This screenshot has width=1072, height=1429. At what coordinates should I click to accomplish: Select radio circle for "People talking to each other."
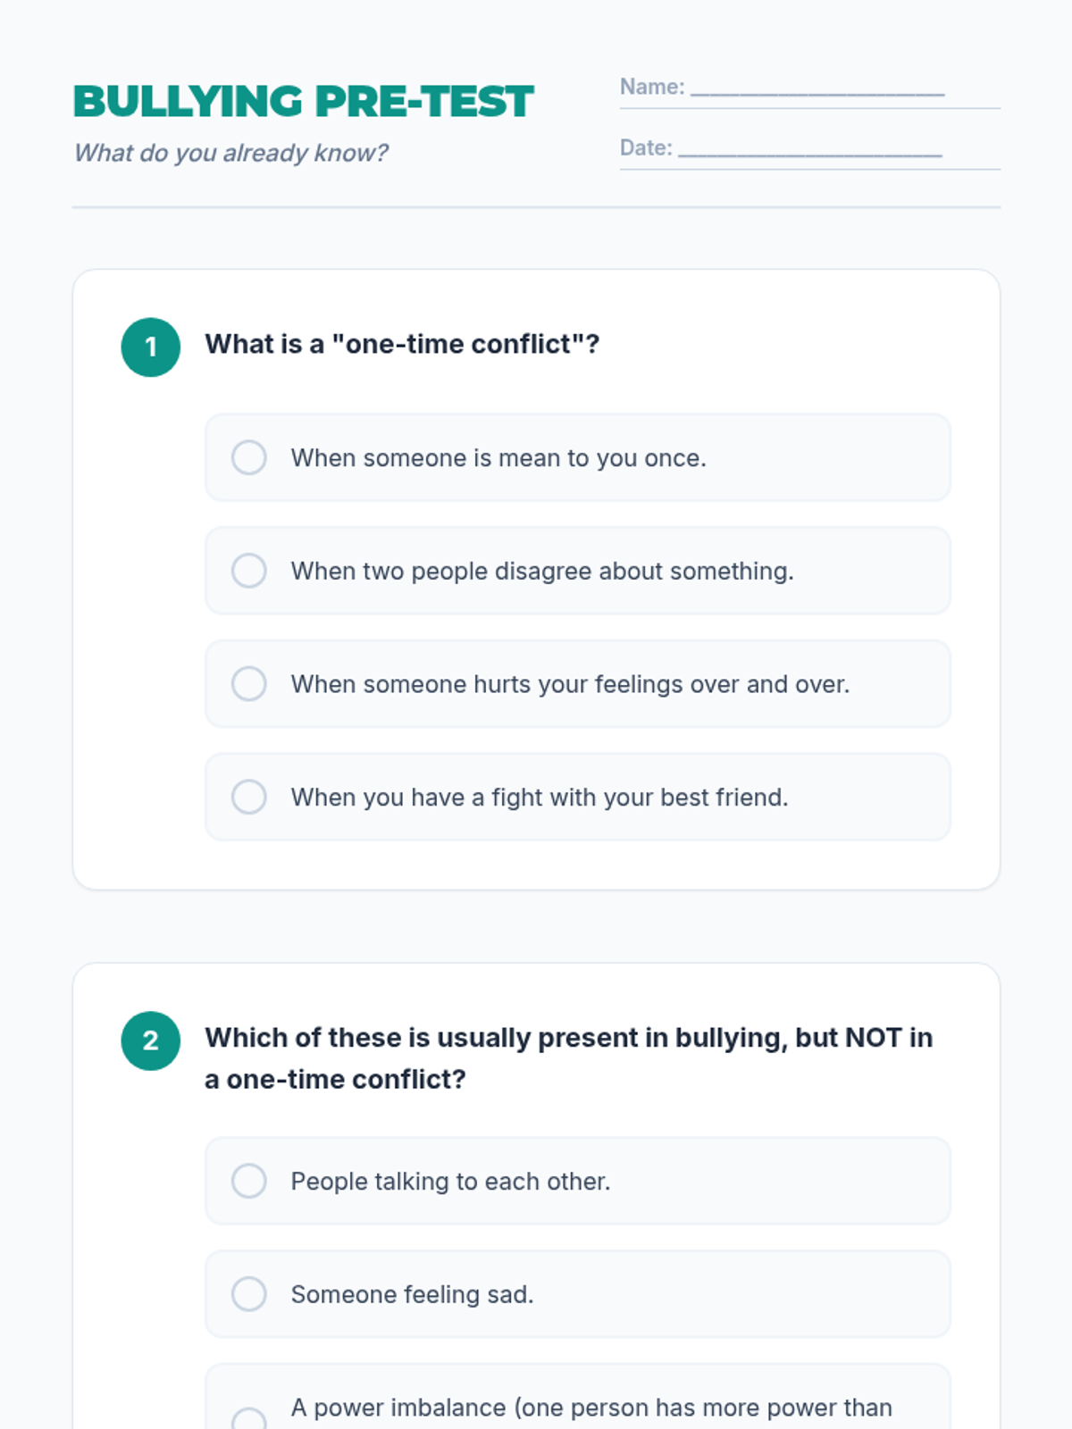coord(249,1181)
